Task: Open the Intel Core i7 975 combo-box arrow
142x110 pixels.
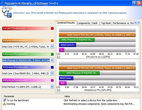Action: pyautogui.click(x=52, y=46)
